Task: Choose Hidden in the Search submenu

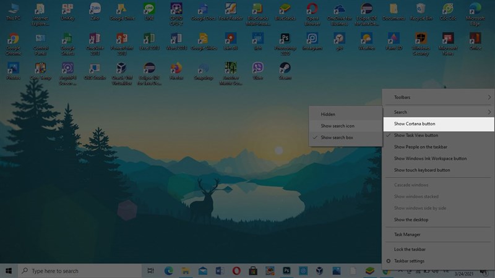Action: coord(328,114)
